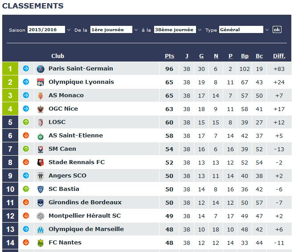
Task: Click orange down arrow beside Montpellier
Action: tap(26, 216)
